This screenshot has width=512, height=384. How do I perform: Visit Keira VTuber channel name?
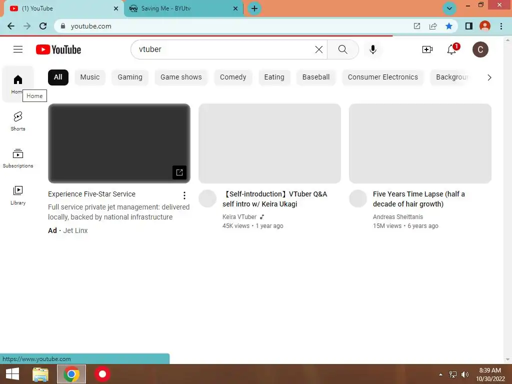click(x=239, y=217)
